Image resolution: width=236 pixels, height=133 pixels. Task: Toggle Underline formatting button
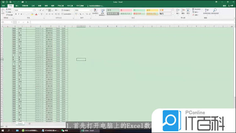22,14
